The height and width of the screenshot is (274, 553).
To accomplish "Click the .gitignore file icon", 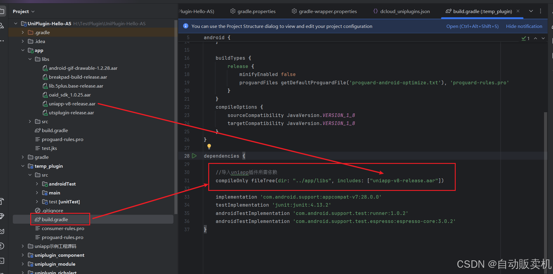I will (38, 210).
